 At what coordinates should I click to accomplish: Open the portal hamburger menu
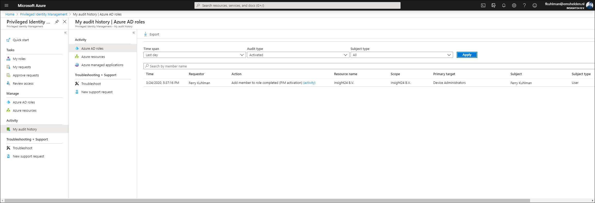(x=6, y=5)
